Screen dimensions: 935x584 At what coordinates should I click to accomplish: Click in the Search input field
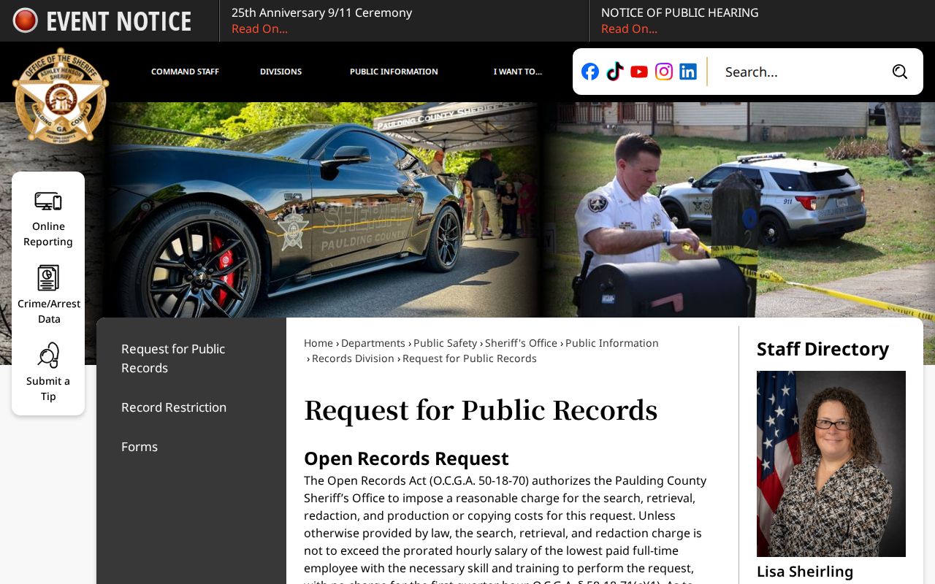(x=800, y=72)
